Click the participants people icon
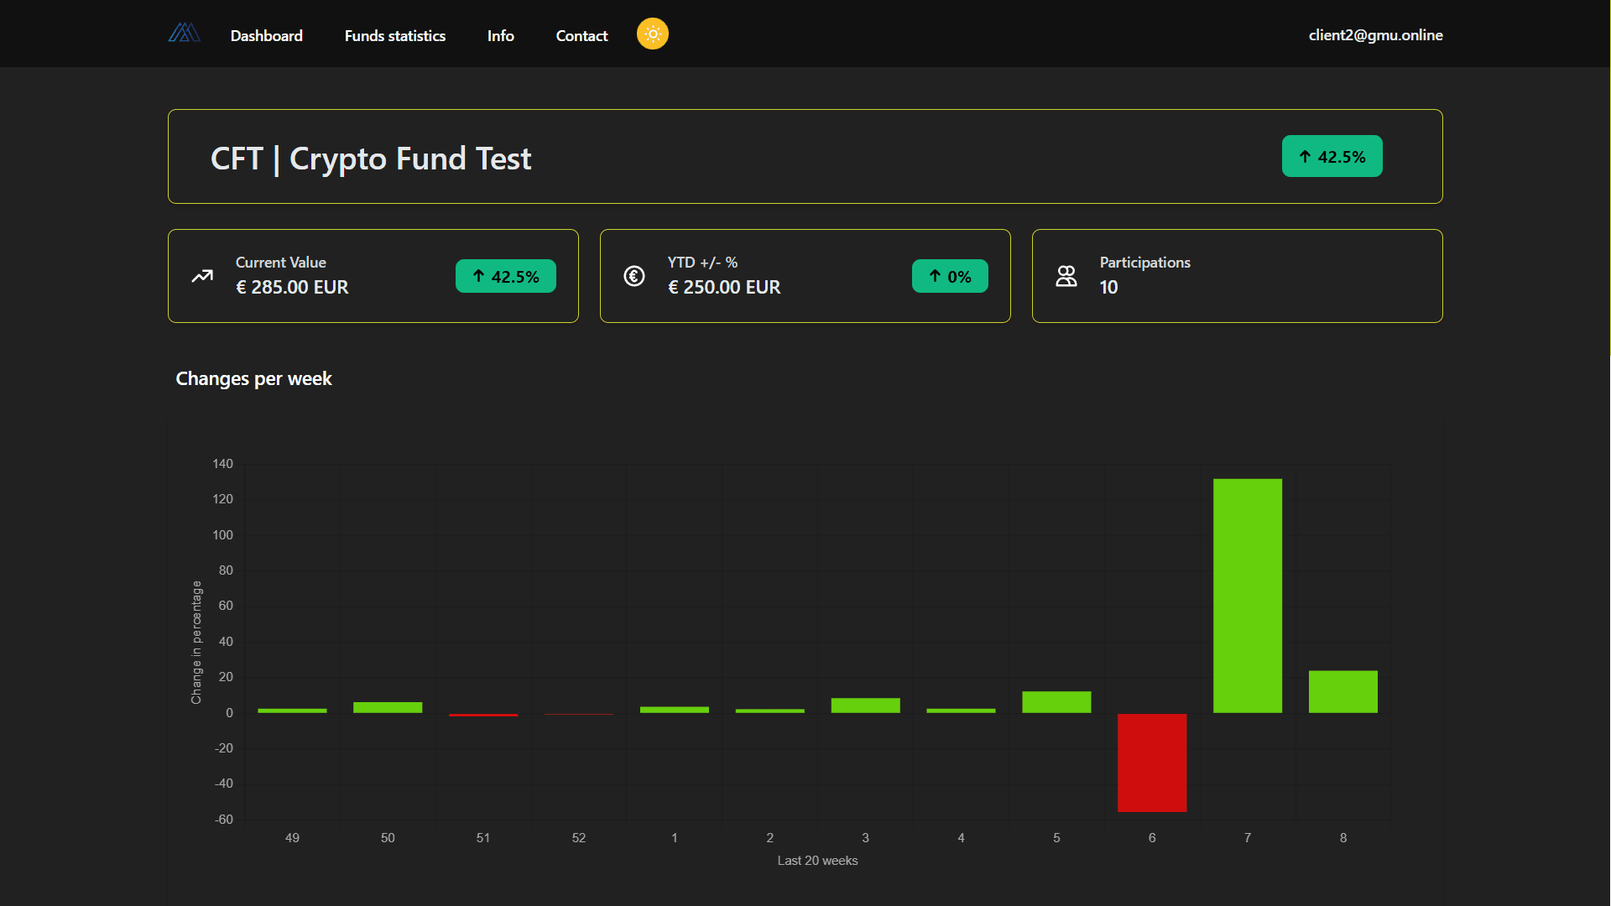 click(1066, 276)
